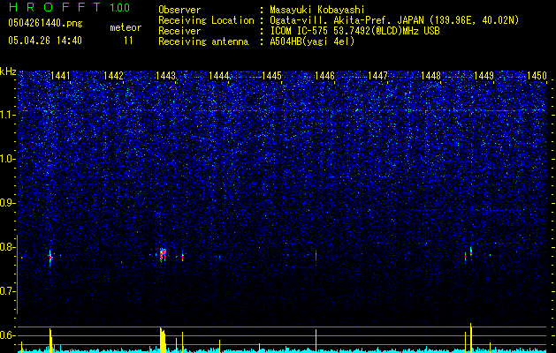Click the meteor count value 11
This screenshot has width=556, height=353.
pos(128,41)
